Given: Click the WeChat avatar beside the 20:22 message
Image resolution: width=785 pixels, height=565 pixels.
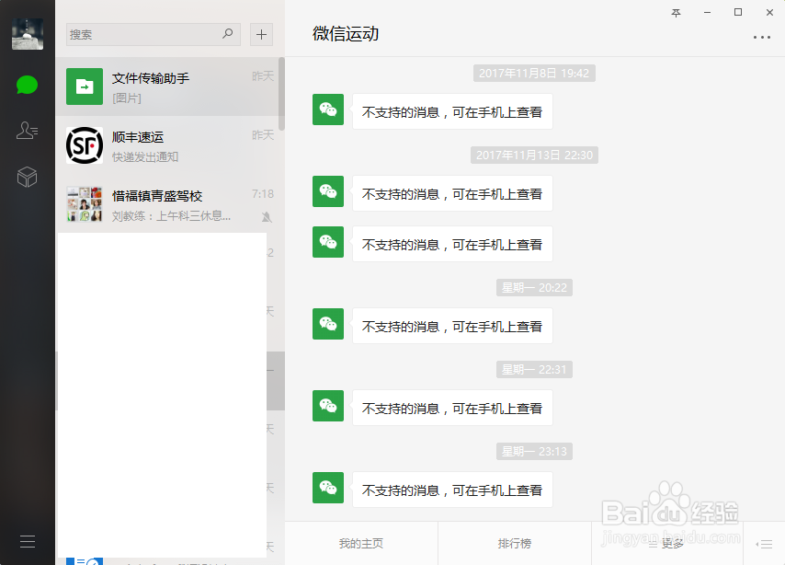Looking at the screenshot, I should tap(328, 324).
